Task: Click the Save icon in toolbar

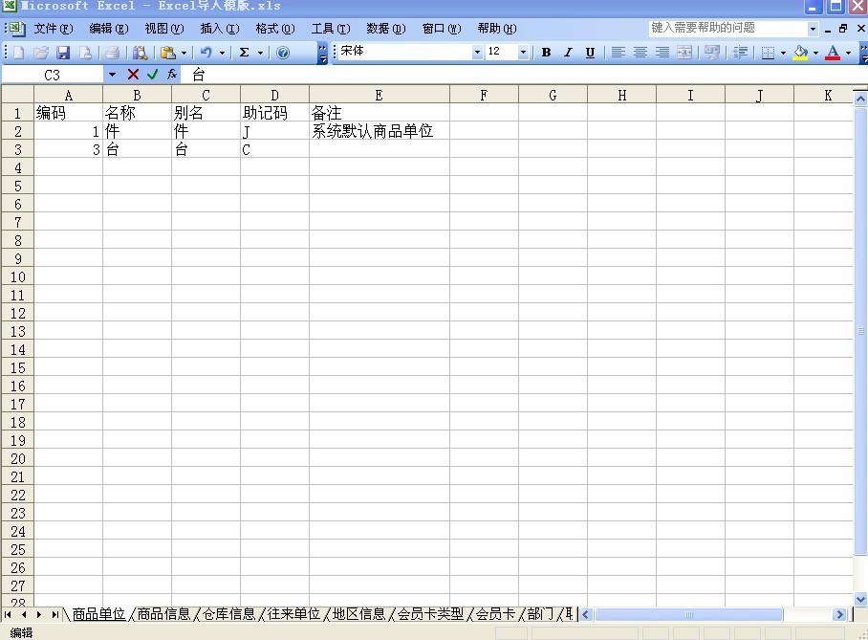Action: point(63,53)
